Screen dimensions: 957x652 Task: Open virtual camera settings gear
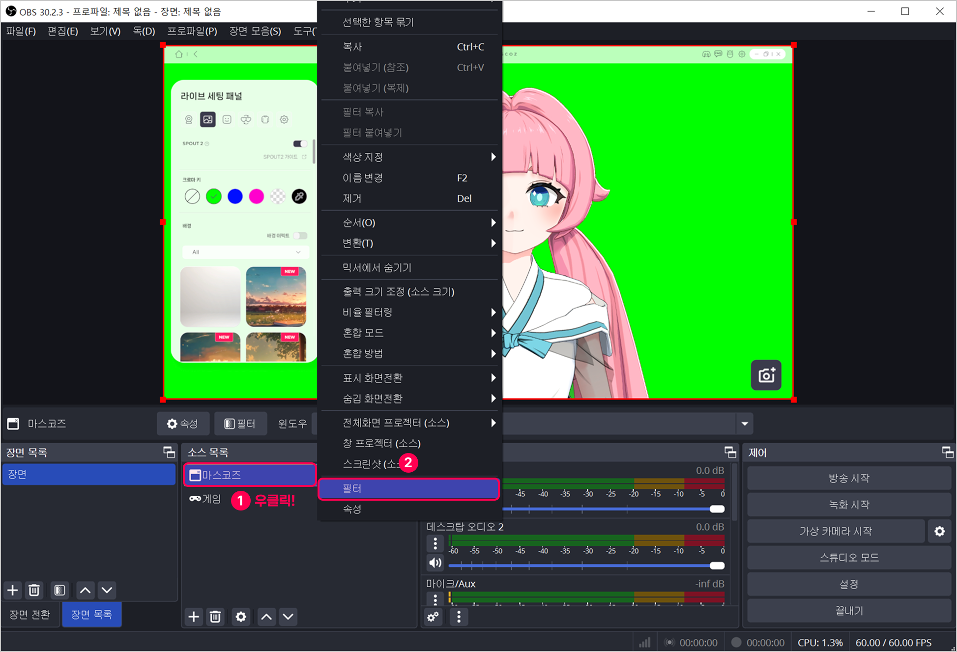939,531
